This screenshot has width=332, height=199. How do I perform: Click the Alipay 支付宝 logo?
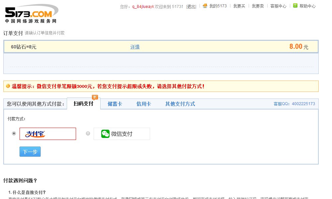(36, 134)
